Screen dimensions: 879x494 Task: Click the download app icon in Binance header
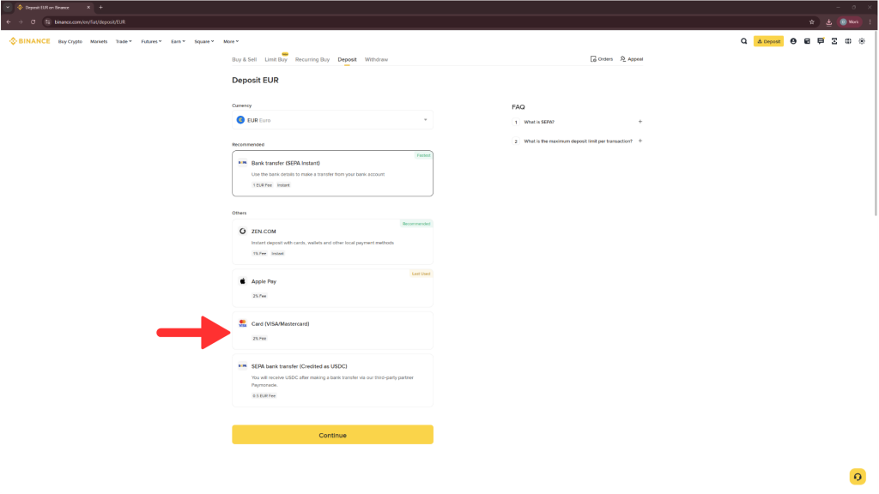834,41
